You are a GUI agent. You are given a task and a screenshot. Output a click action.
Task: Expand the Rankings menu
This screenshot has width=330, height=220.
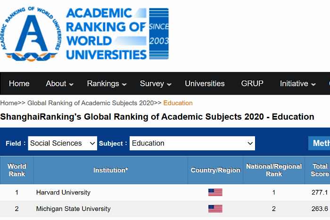point(107,83)
